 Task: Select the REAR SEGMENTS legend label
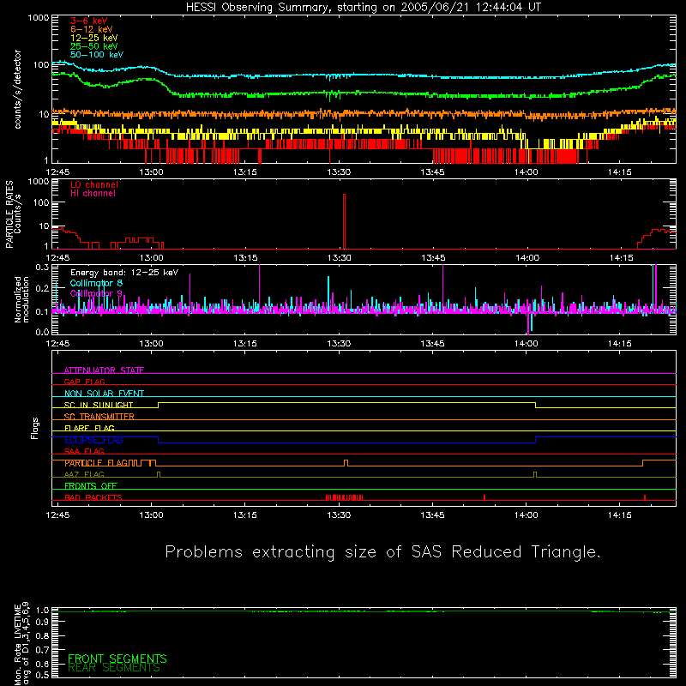pos(114,668)
